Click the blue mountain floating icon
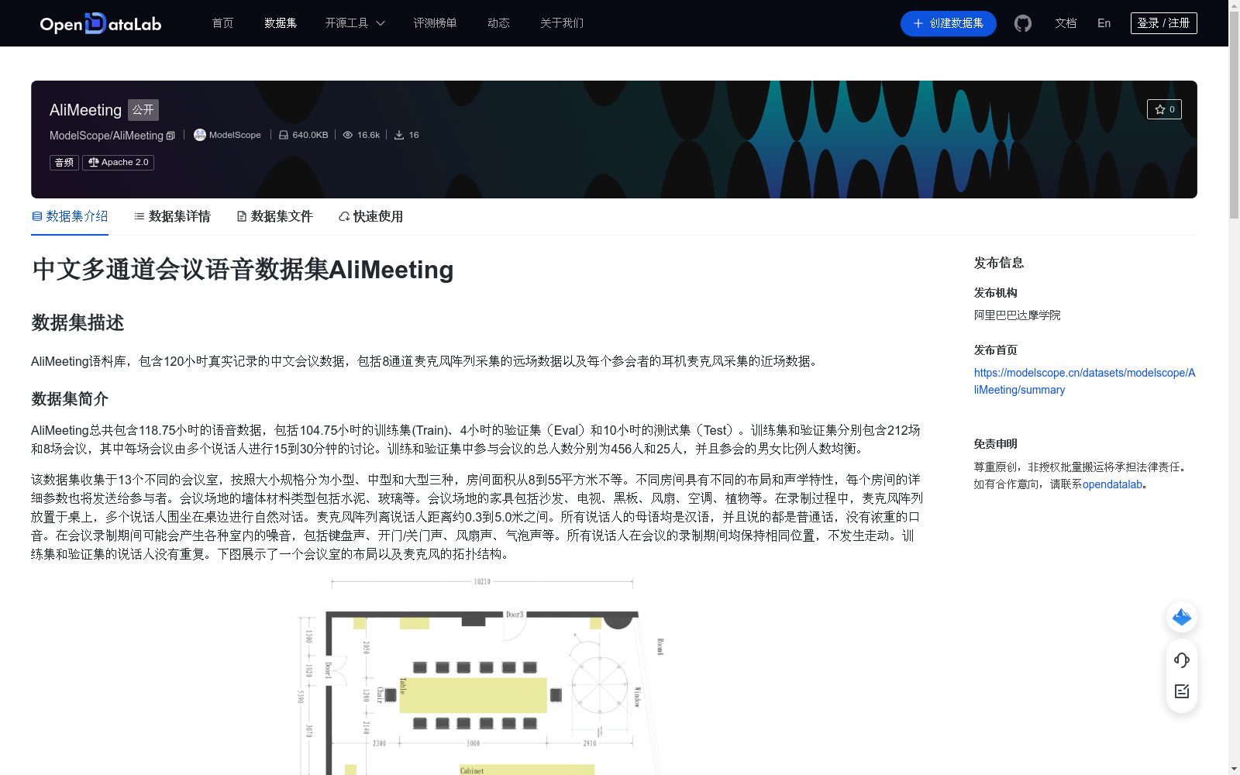 click(x=1181, y=617)
